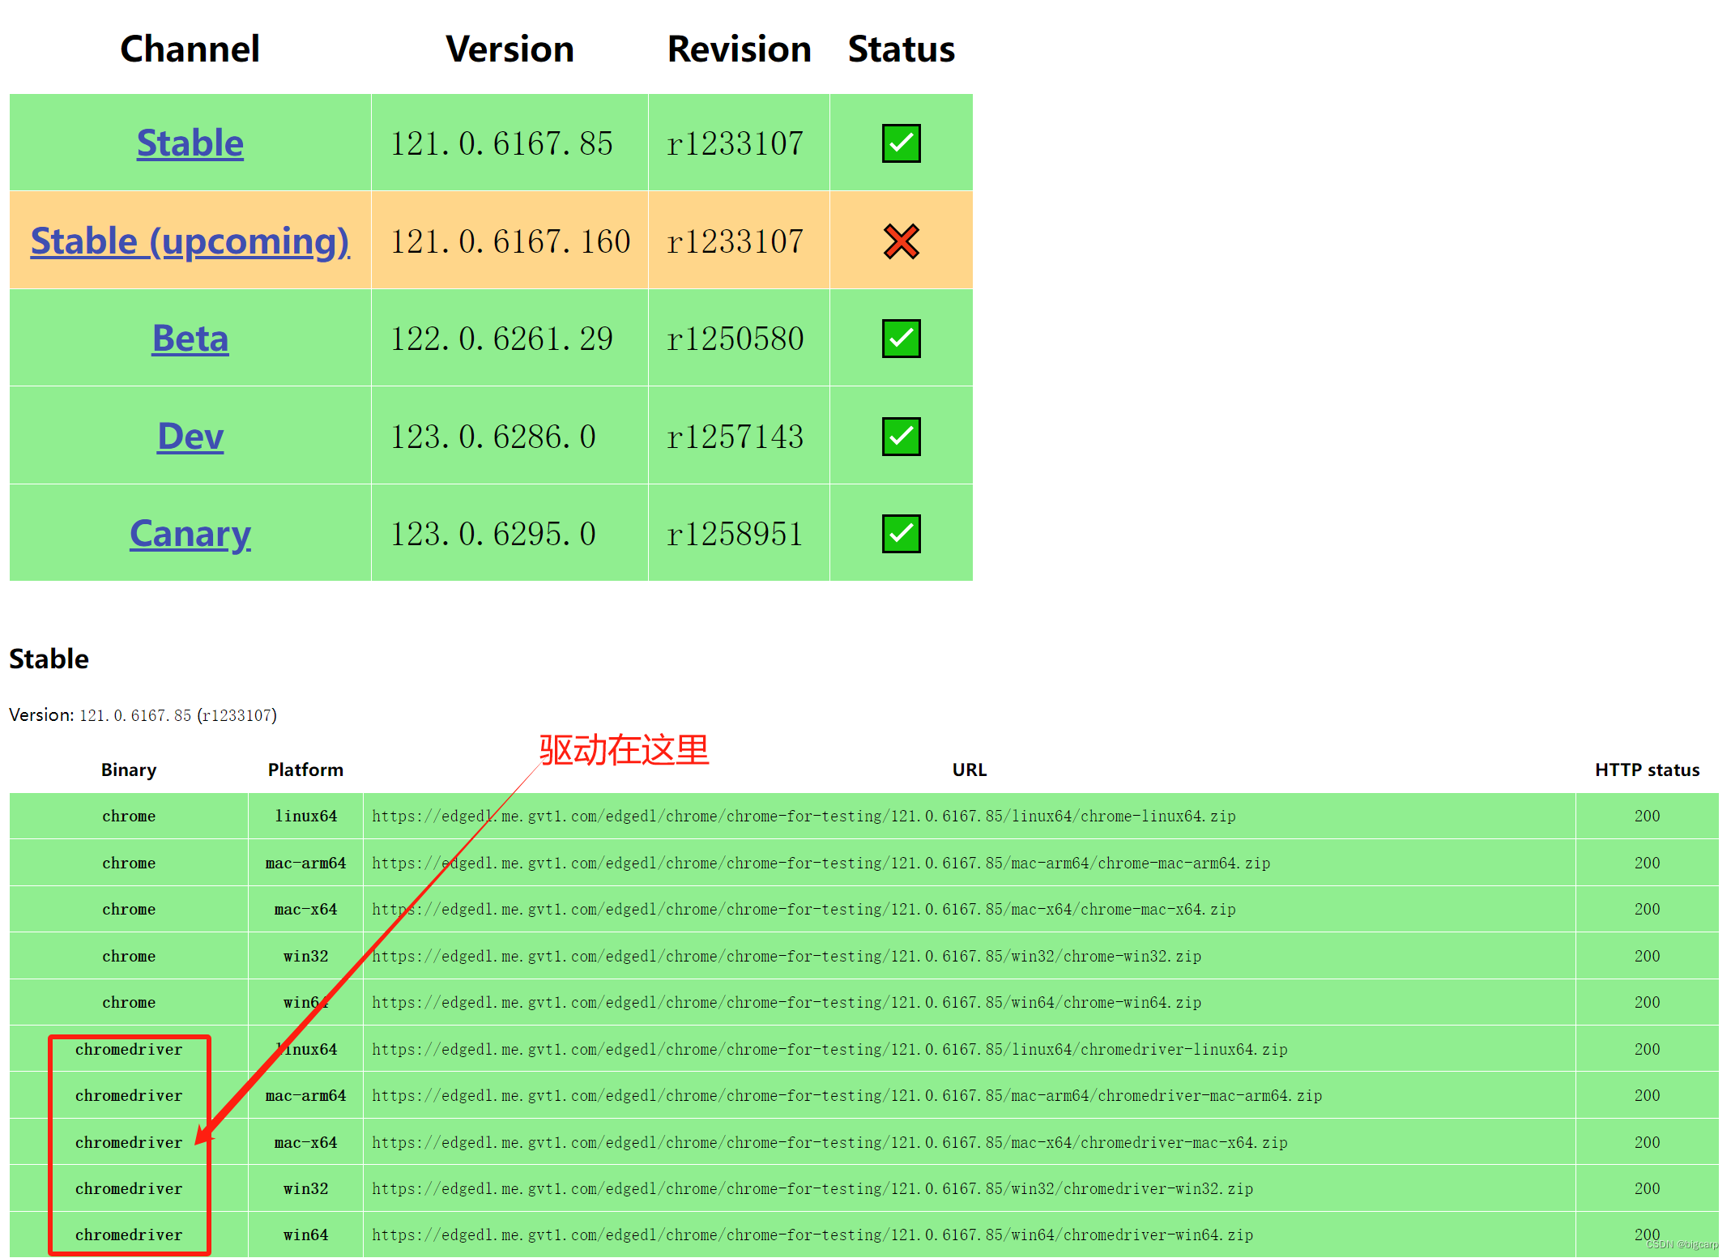Click the green checkmark in Beta row
This screenshot has width=1731, height=1258.
[901, 339]
